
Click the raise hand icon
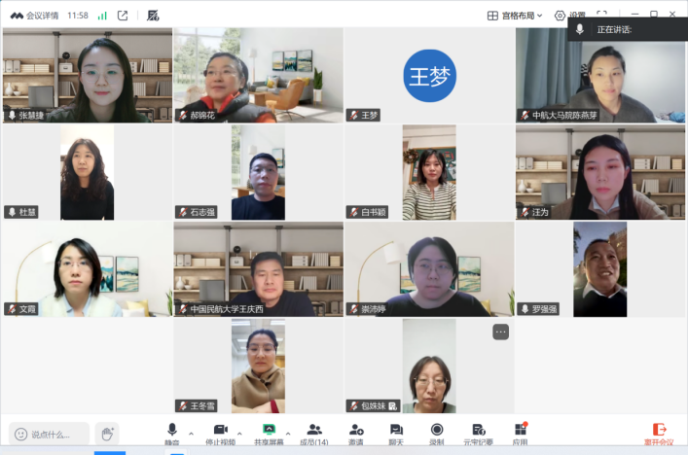click(106, 434)
